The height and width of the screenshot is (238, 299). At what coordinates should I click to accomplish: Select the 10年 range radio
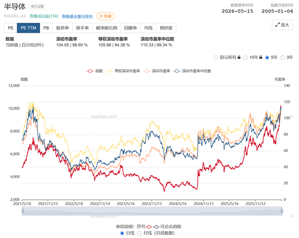(x=246, y=58)
